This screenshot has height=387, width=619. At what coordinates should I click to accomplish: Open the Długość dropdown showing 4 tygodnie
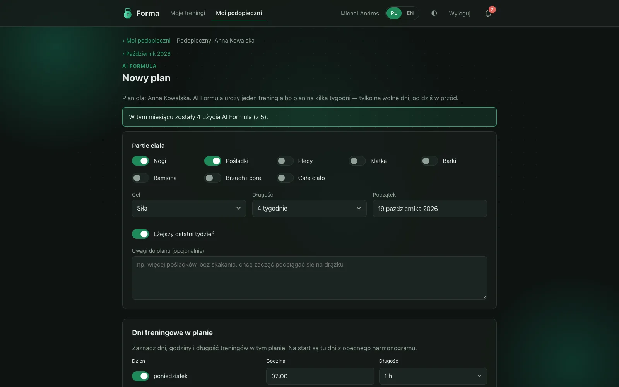(309, 209)
